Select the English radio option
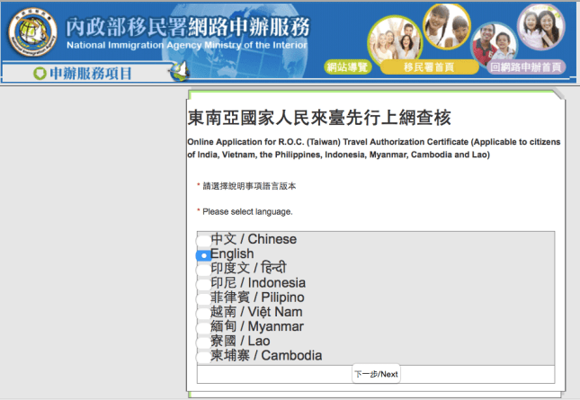This screenshot has width=580, height=400. 203,255
